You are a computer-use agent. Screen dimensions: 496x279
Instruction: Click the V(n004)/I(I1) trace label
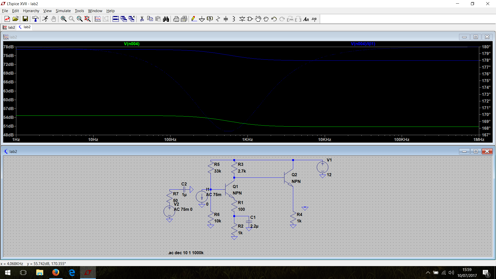(x=363, y=44)
